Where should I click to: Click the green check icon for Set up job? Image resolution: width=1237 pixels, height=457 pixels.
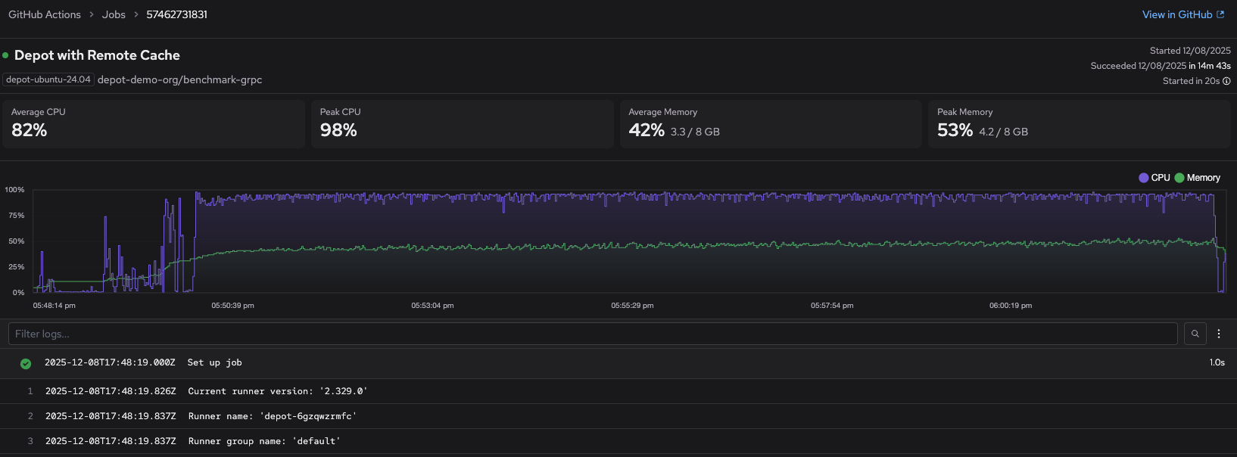(x=26, y=363)
